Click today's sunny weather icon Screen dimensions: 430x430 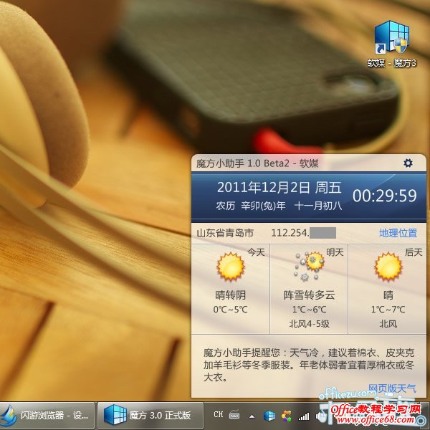coord(230,267)
